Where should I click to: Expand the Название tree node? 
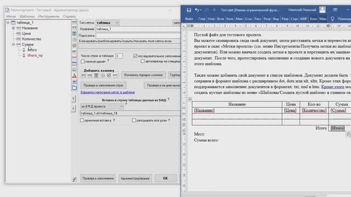(13, 28)
